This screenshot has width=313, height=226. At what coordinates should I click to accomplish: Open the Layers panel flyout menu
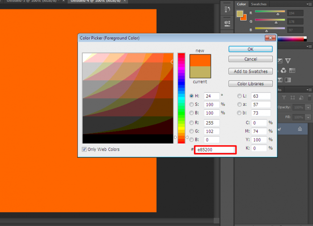[x=309, y=90]
